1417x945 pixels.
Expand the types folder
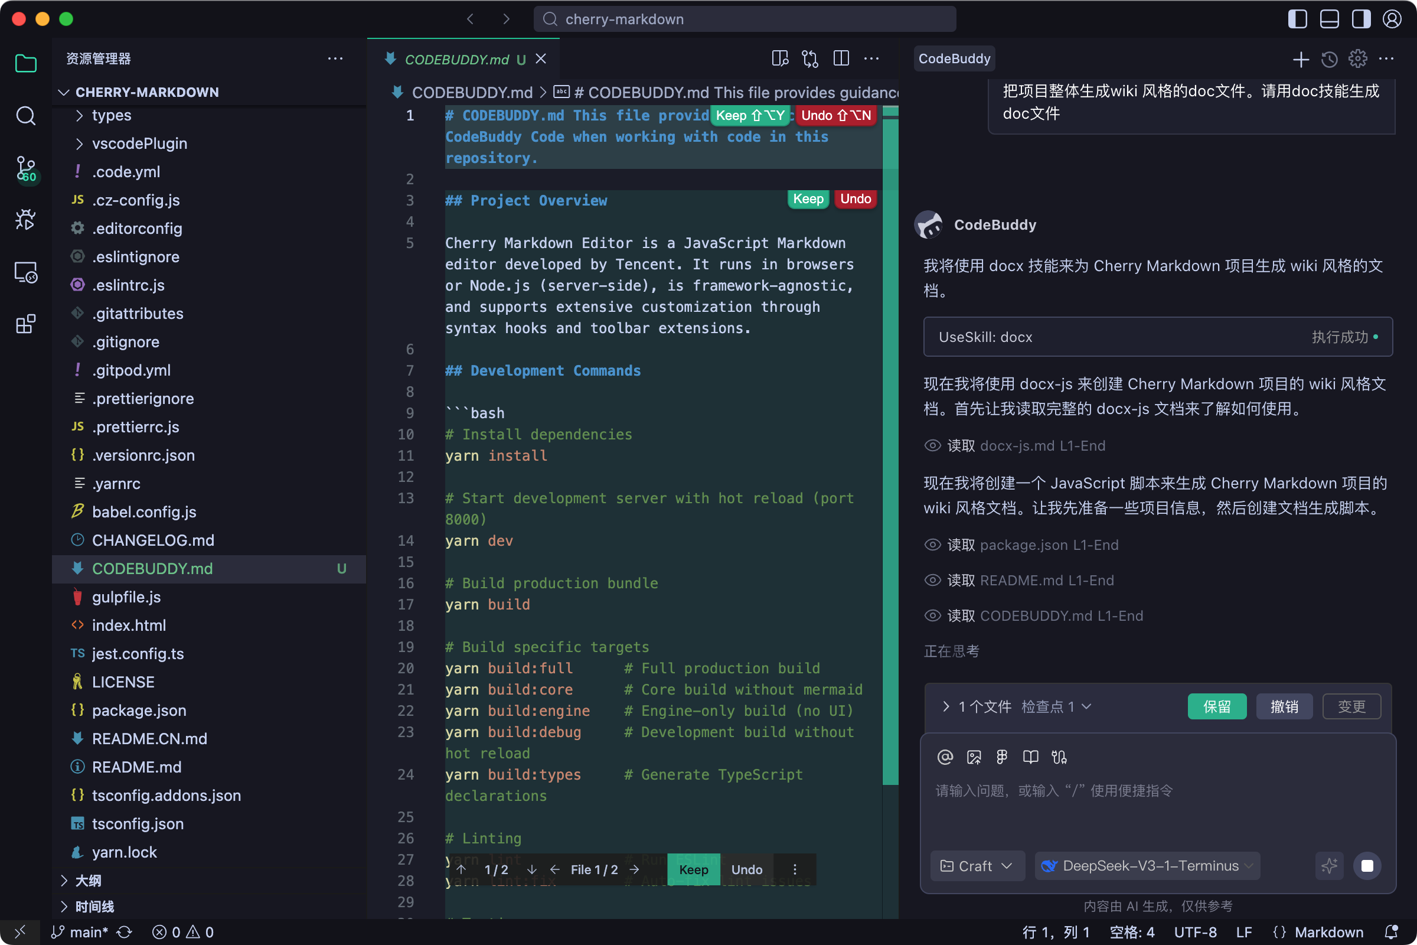coord(208,115)
